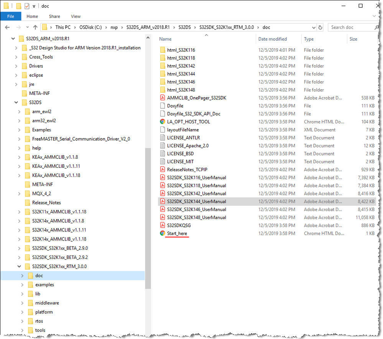The width and height of the screenshot is (383, 339).
Task: Collapse the S32DS tree node
Action: (x=16, y=102)
